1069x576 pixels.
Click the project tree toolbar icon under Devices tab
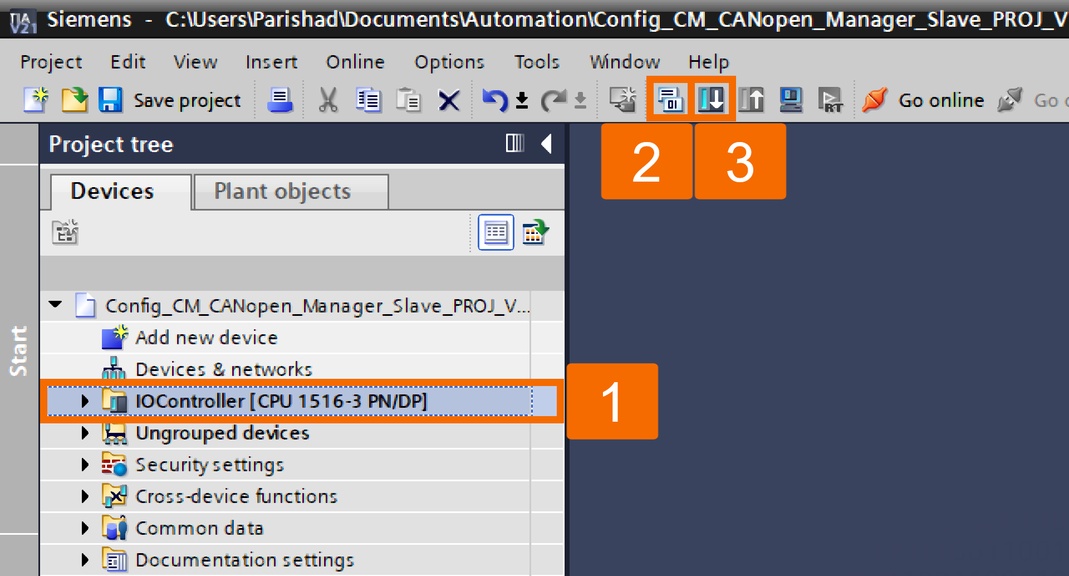click(x=65, y=232)
